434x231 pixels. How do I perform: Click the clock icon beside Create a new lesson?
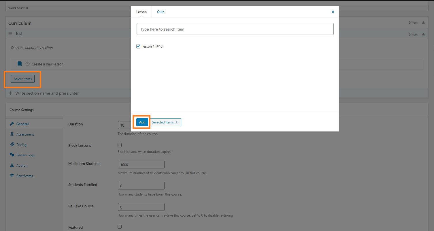pyautogui.click(x=27, y=64)
